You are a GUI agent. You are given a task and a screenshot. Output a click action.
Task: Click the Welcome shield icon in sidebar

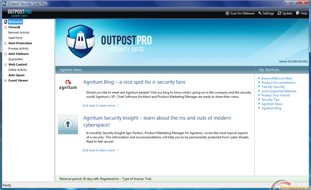tap(5, 22)
